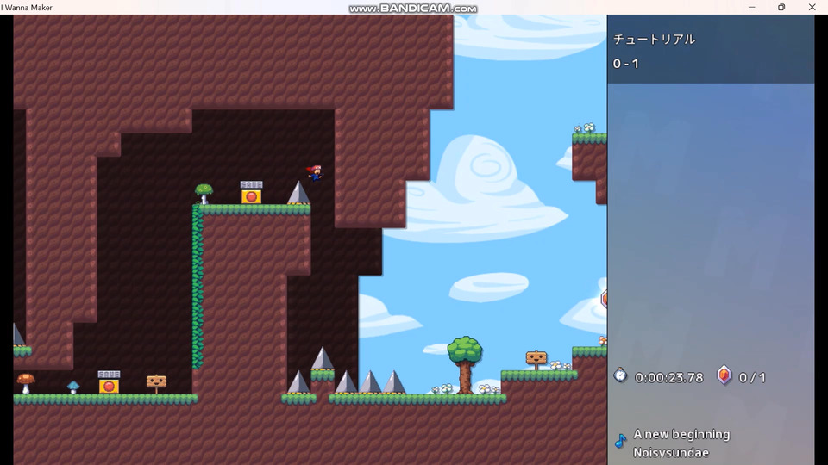Click the blue music note icon
This screenshot has width=828, height=465.
coord(620,441)
